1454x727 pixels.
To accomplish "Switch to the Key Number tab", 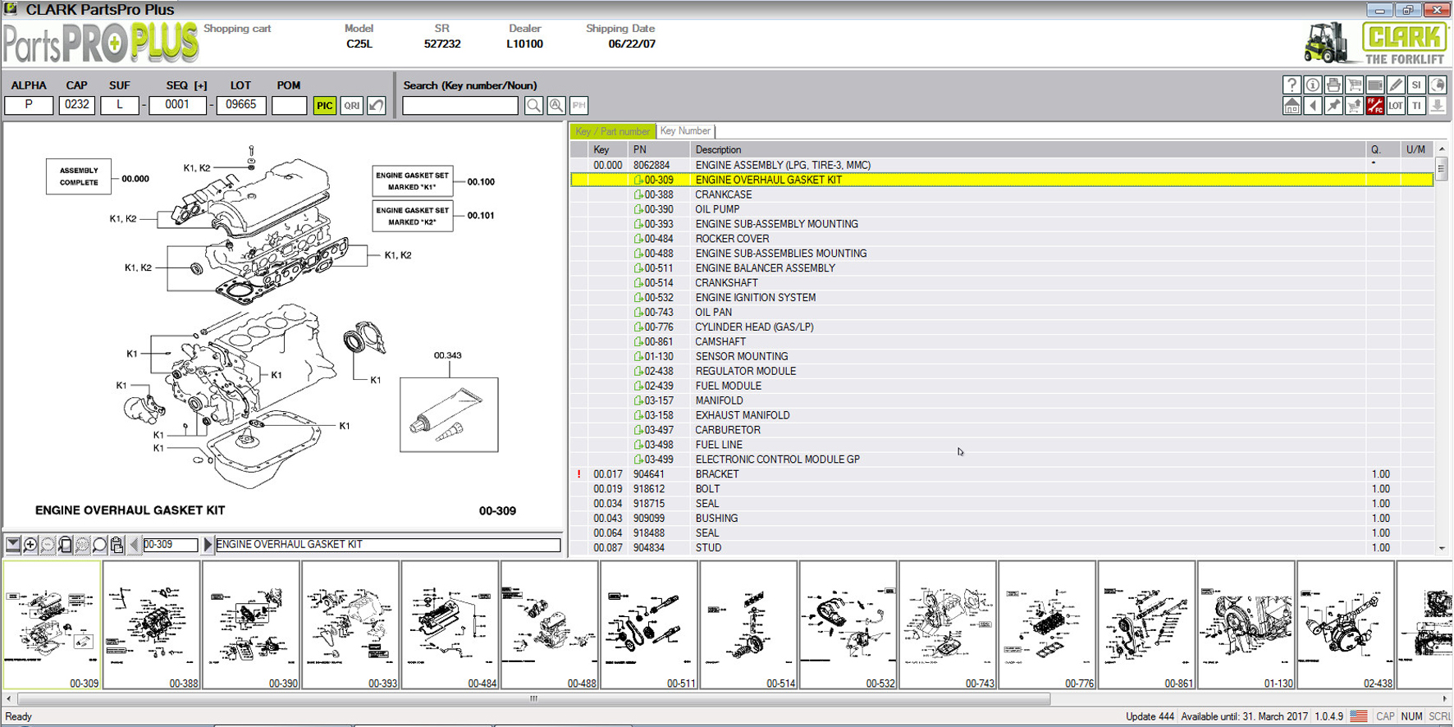I will 685,131.
